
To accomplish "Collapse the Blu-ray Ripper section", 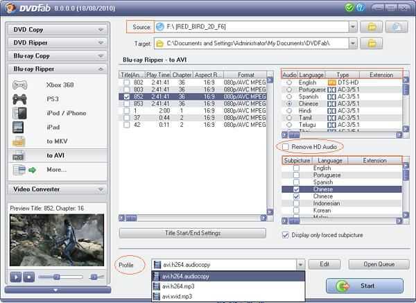I will [58, 69].
